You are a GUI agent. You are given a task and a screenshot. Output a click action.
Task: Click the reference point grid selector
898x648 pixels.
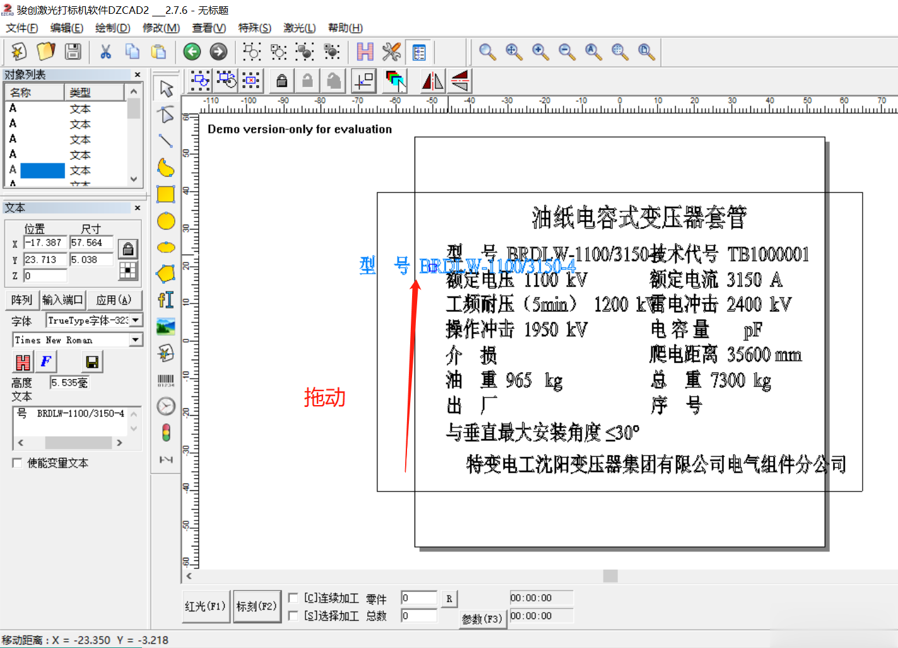[128, 271]
